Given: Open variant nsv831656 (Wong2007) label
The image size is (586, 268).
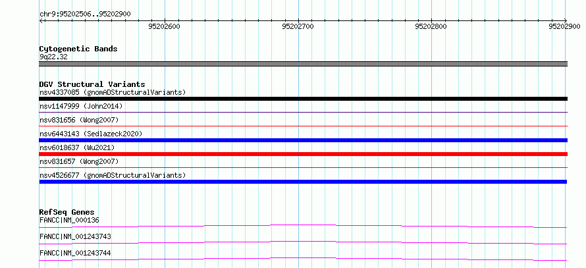Looking at the screenshot, I should click(x=79, y=120).
